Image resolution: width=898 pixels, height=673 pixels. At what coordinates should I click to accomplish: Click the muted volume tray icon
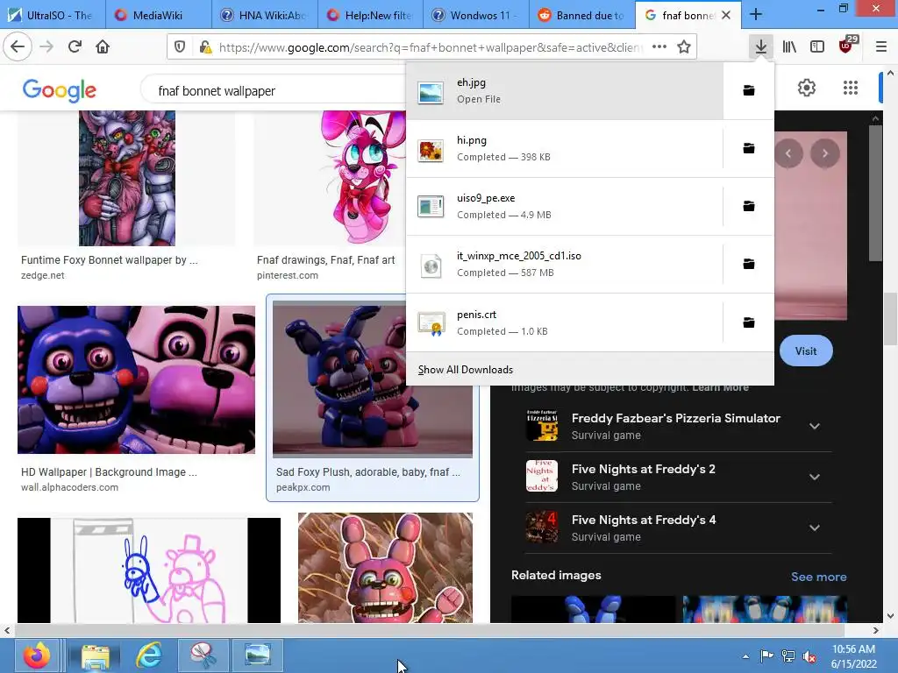tap(809, 656)
